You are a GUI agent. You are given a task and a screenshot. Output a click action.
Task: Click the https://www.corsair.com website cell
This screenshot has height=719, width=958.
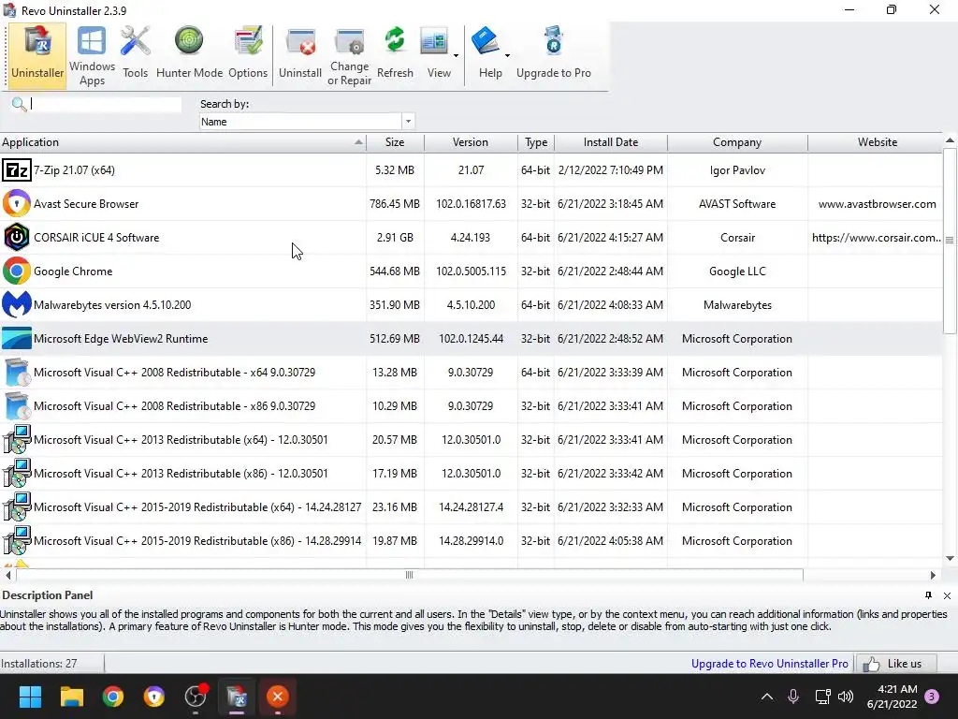876,238
